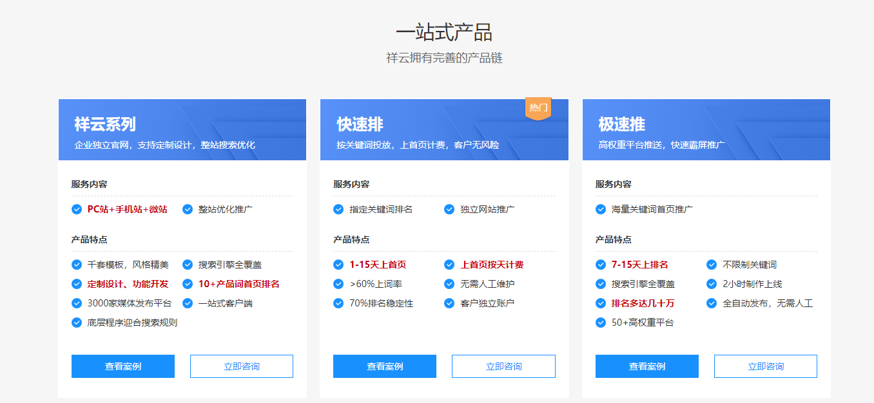Select the 极速推 card title
This screenshot has width=874, height=403.
point(622,124)
